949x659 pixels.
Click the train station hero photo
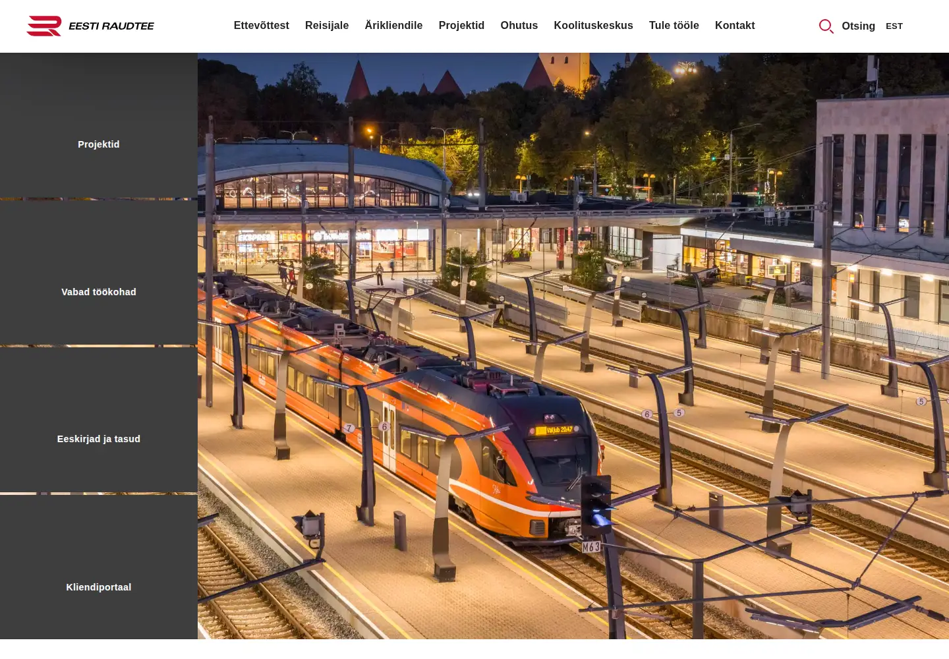[x=573, y=346]
